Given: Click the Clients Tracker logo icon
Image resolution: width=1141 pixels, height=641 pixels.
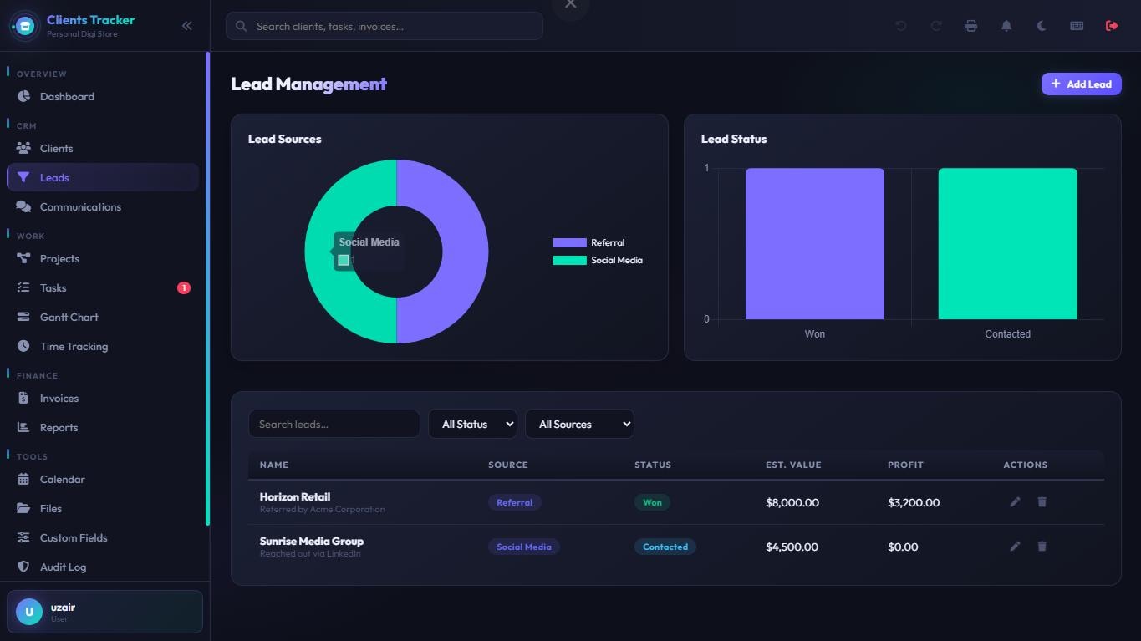Looking at the screenshot, I should pos(25,26).
